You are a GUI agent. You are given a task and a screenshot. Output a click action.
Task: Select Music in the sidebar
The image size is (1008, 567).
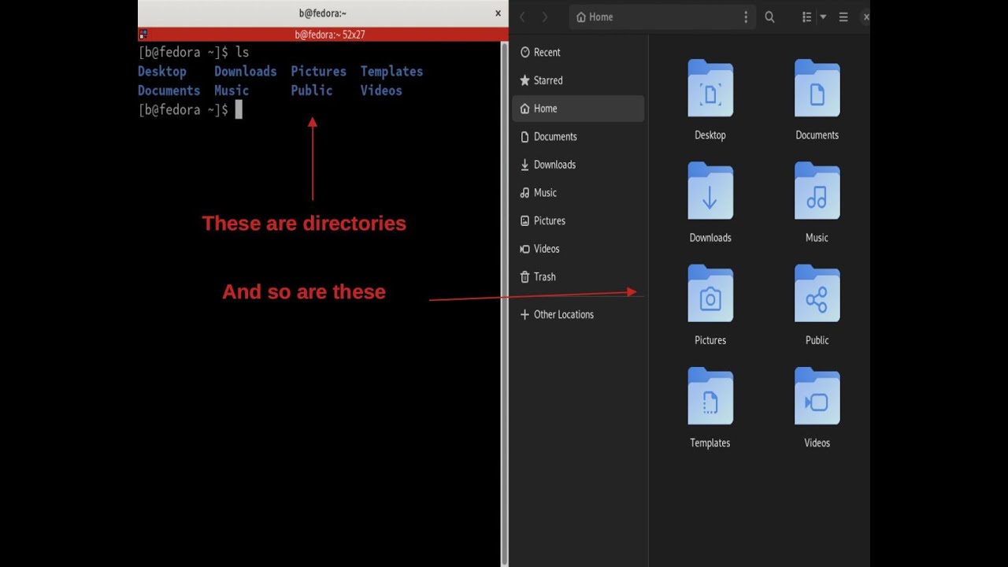pos(578,193)
